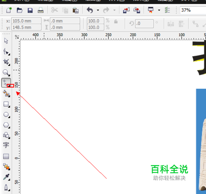
Task: Click the Mirror vertically icon
Action: pyautogui.click(x=181, y=24)
